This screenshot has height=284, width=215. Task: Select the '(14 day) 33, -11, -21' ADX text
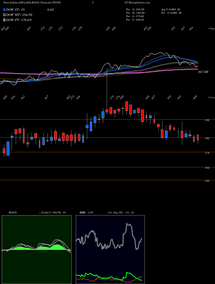(x=121, y=213)
